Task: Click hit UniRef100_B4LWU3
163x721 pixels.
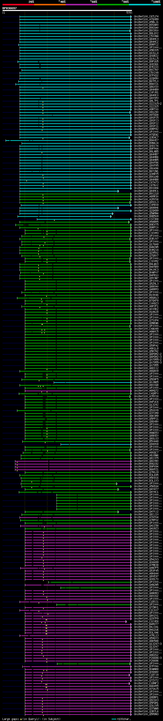Action: click(x=146, y=264)
